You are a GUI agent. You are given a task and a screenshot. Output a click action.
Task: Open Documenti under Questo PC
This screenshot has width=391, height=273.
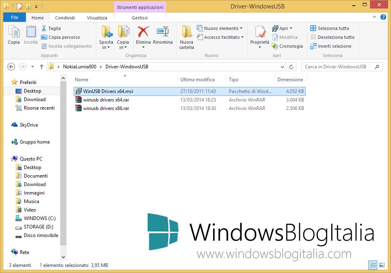[x=32, y=176]
